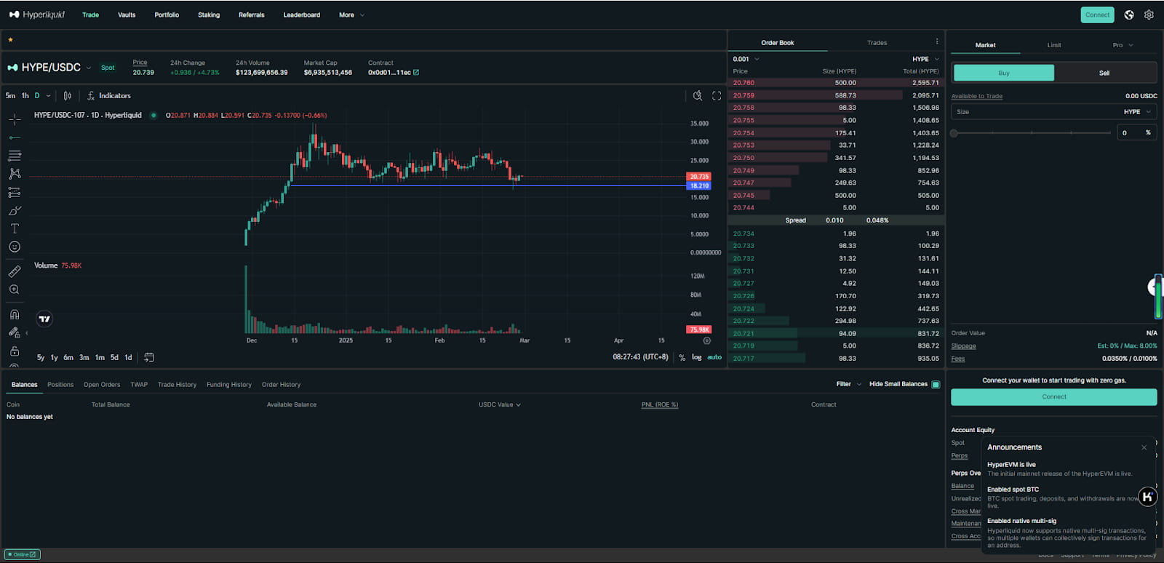Open the contract address external link
The height and width of the screenshot is (563, 1164).
416,72
